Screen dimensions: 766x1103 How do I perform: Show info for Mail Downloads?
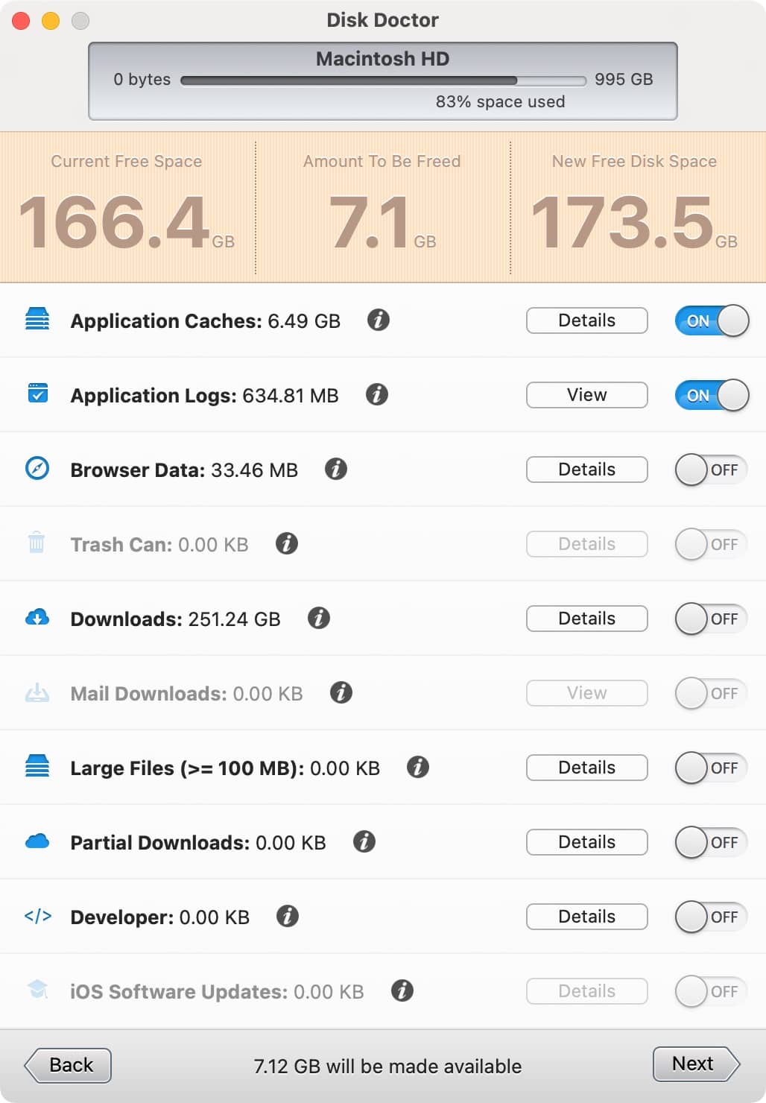[341, 692]
